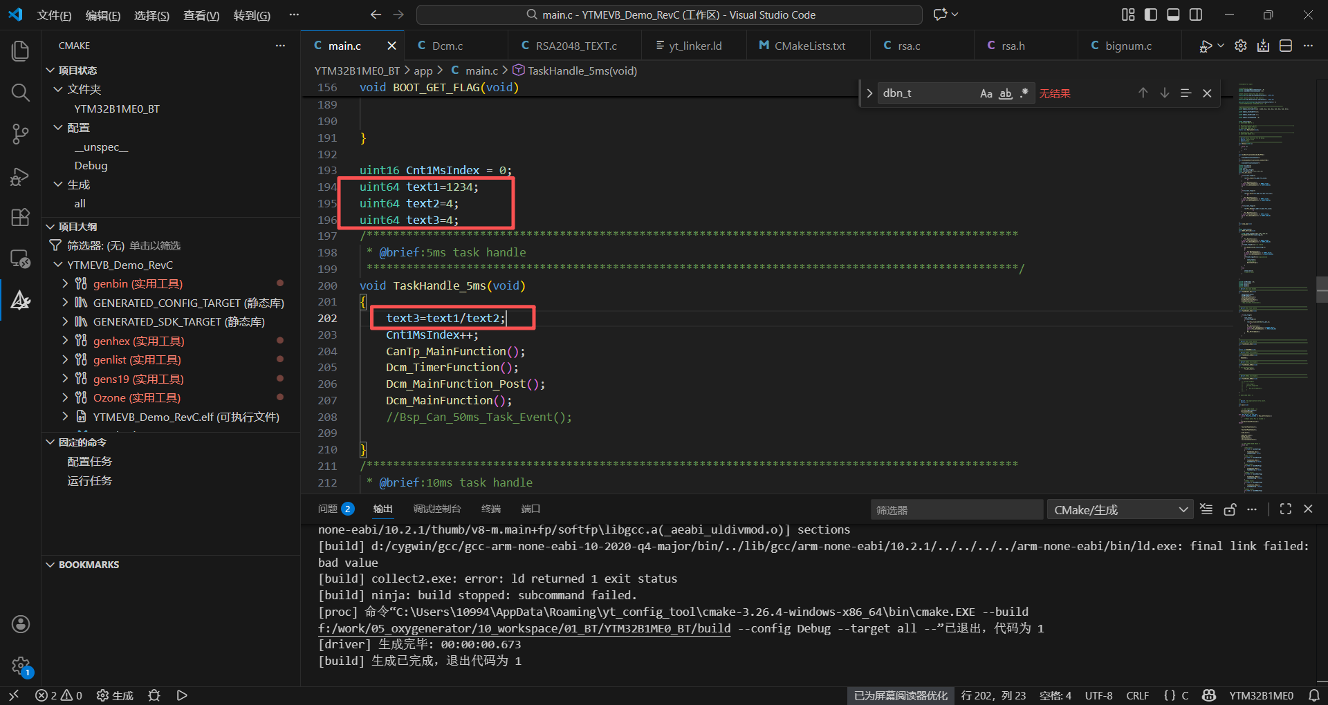The image size is (1328, 705).
Task: Click the build folder path link in output
Action: click(524, 628)
